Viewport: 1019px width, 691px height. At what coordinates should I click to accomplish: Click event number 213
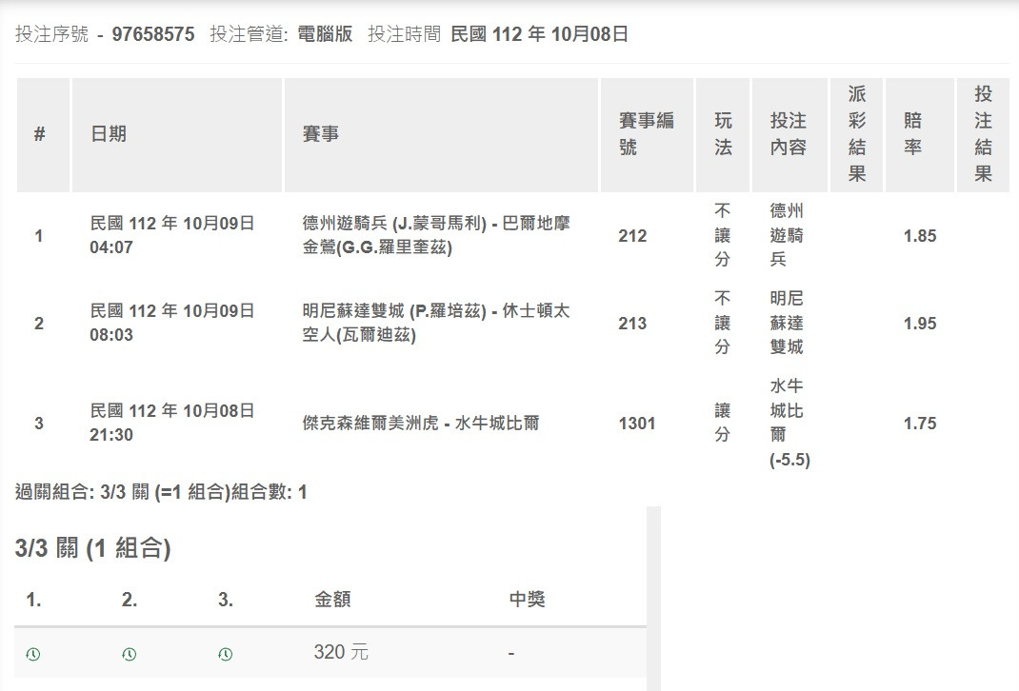coord(632,324)
